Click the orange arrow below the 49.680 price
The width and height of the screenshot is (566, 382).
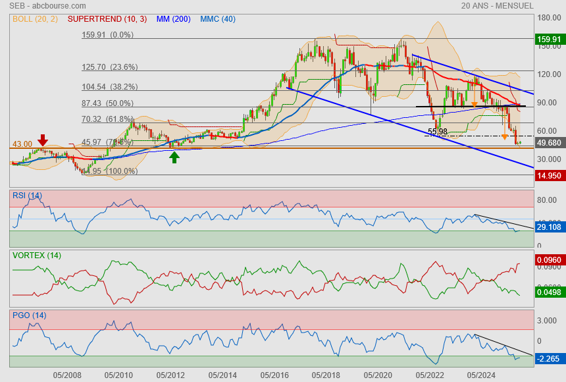coord(505,137)
